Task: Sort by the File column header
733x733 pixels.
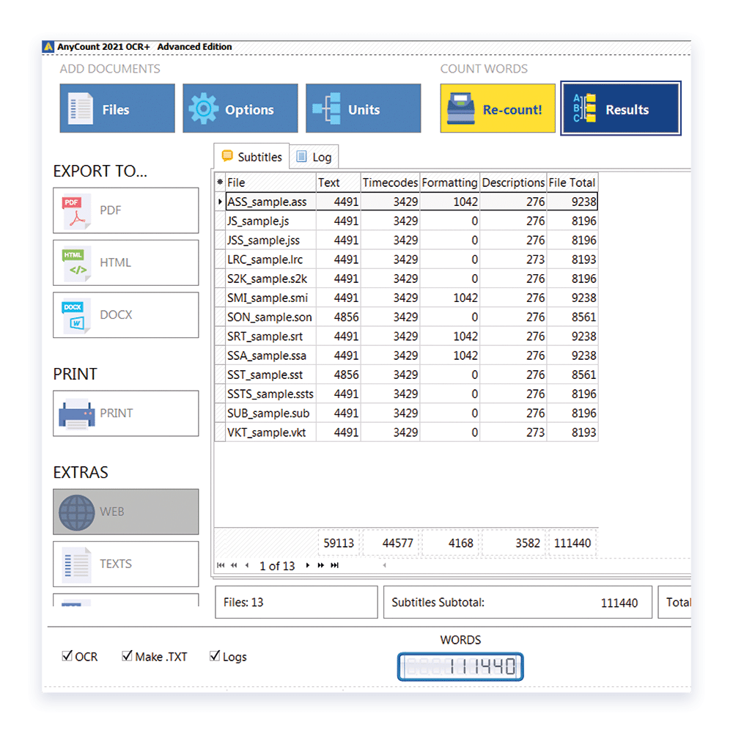Action: click(270, 183)
